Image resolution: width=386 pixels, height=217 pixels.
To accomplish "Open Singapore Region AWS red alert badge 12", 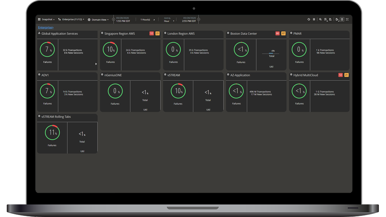I will tap(152, 33).
